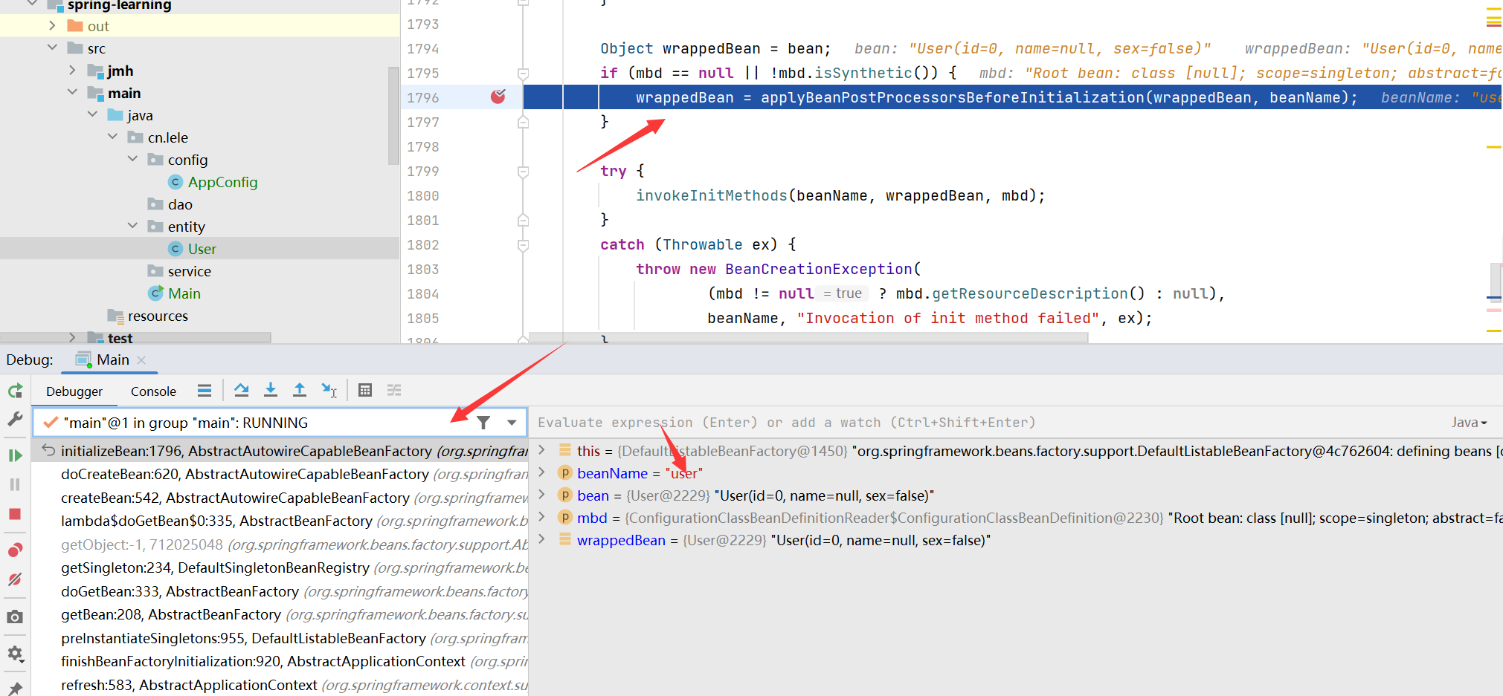Screen dimensions: 1503x696
Task: Resume program with the green play icon
Action: (x=15, y=455)
